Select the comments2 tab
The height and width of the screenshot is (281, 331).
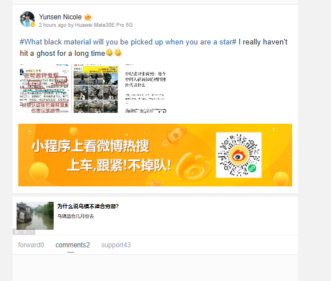(x=72, y=245)
